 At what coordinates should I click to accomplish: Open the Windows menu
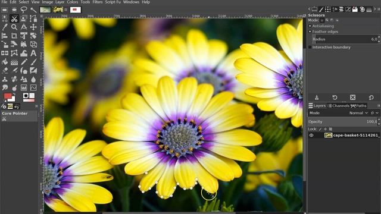(x=131, y=2)
